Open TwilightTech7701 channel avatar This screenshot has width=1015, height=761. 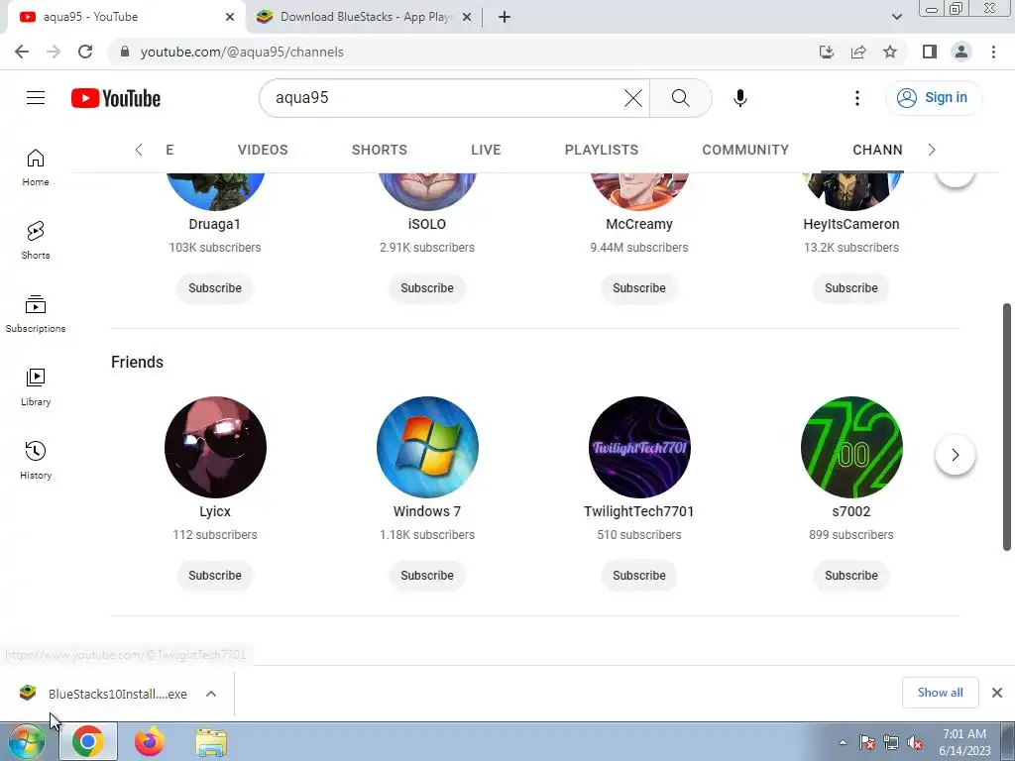click(x=639, y=447)
